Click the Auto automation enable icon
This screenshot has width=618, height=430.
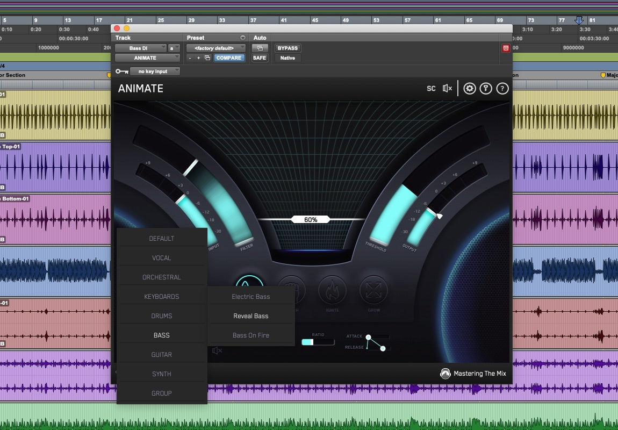click(x=260, y=48)
